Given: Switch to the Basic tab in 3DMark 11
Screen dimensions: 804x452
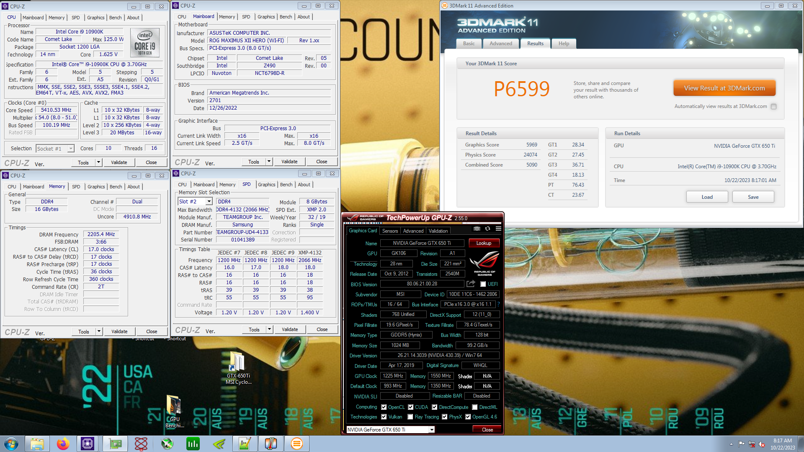Looking at the screenshot, I should coord(469,44).
